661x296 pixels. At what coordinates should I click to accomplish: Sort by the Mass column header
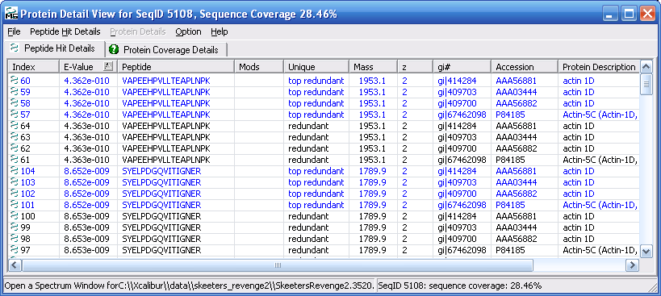coord(374,67)
